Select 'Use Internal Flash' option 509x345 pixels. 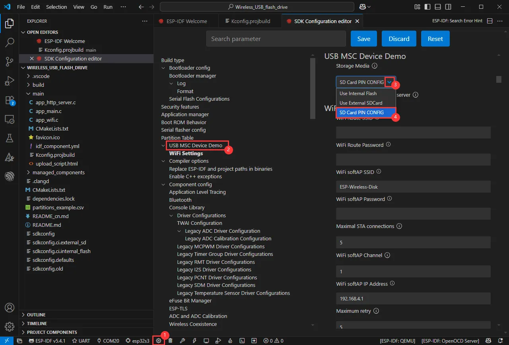[x=358, y=94]
